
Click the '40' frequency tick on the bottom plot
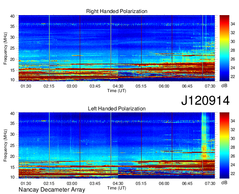(12, 114)
